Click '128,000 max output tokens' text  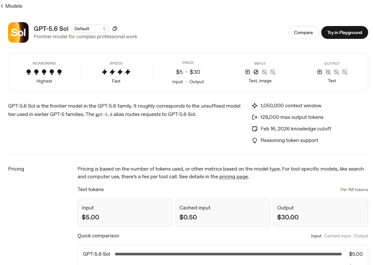click(x=292, y=117)
